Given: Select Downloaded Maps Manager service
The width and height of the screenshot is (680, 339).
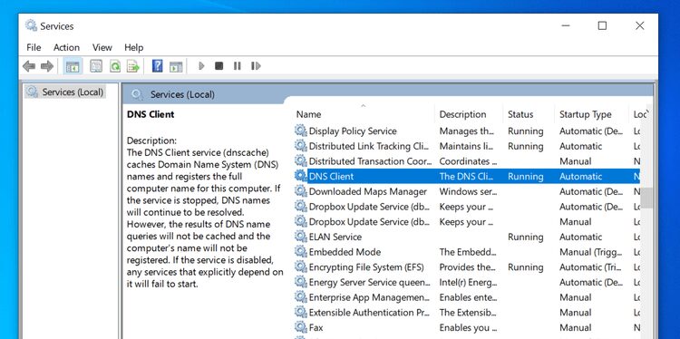Looking at the screenshot, I should (368, 191).
